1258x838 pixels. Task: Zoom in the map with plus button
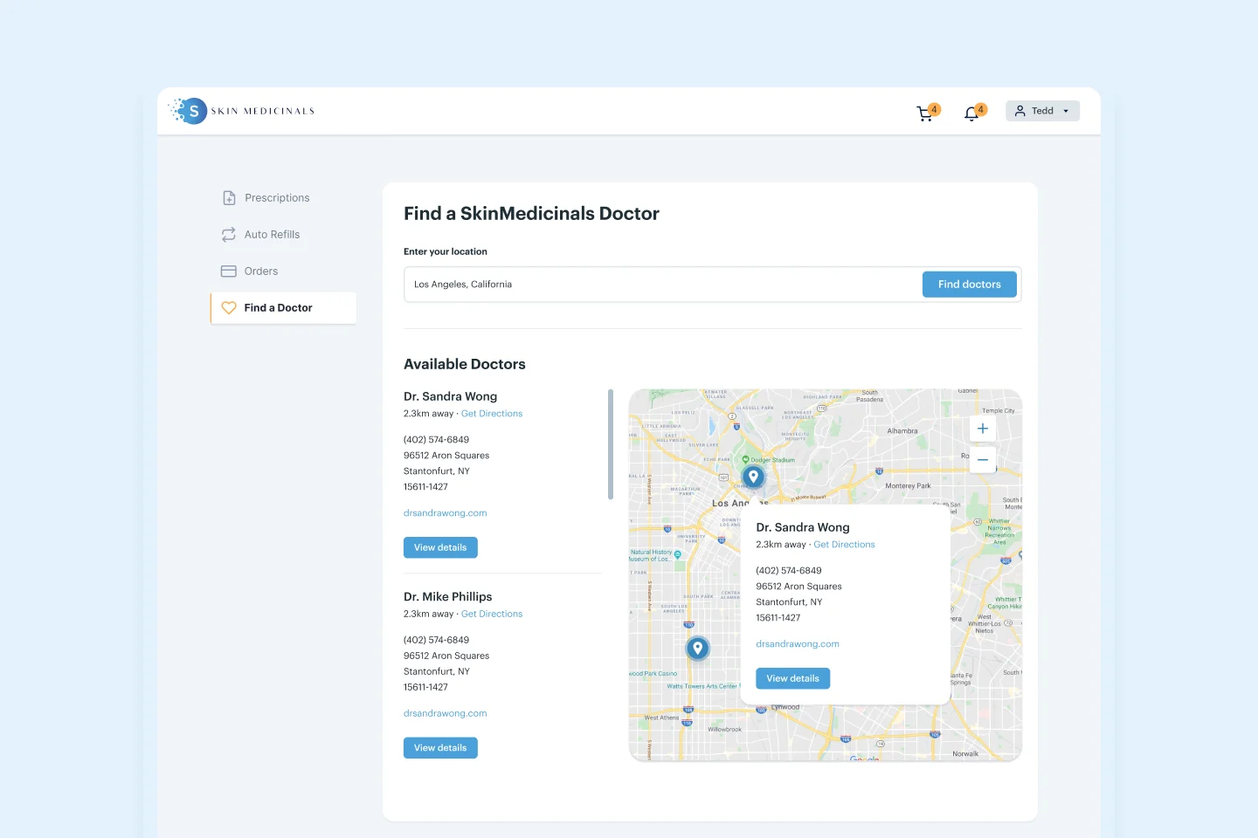click(x=983, y=429)
